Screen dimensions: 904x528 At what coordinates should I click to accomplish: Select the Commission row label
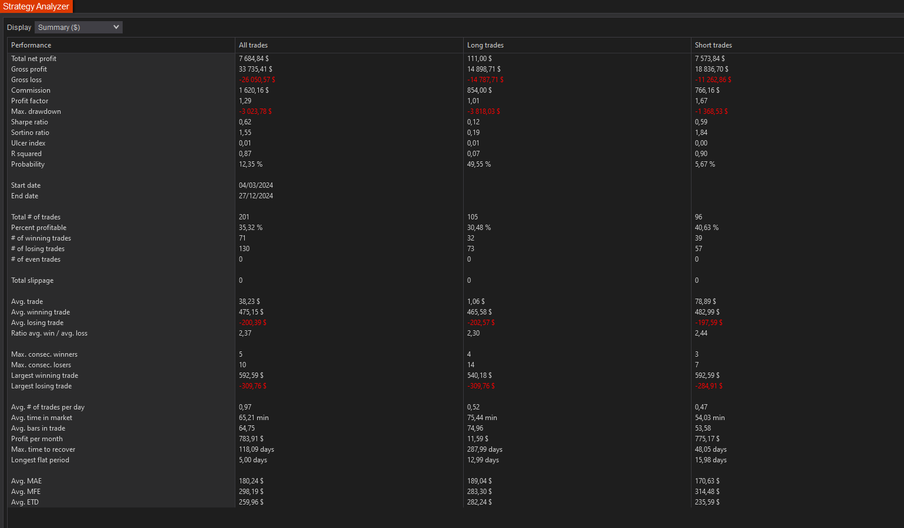click(x=31, y=90)
